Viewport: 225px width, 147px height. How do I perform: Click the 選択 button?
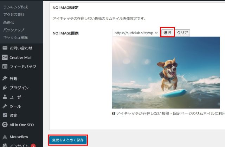point(167,33)
